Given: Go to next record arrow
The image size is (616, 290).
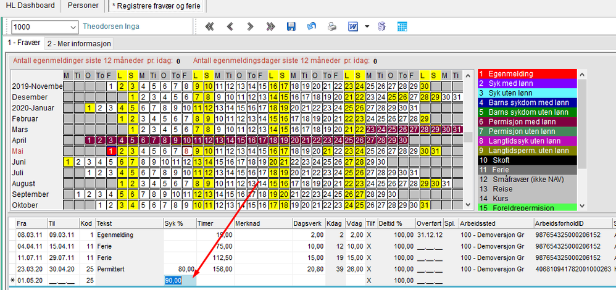Looking at the screenshot, I should 250,27.
